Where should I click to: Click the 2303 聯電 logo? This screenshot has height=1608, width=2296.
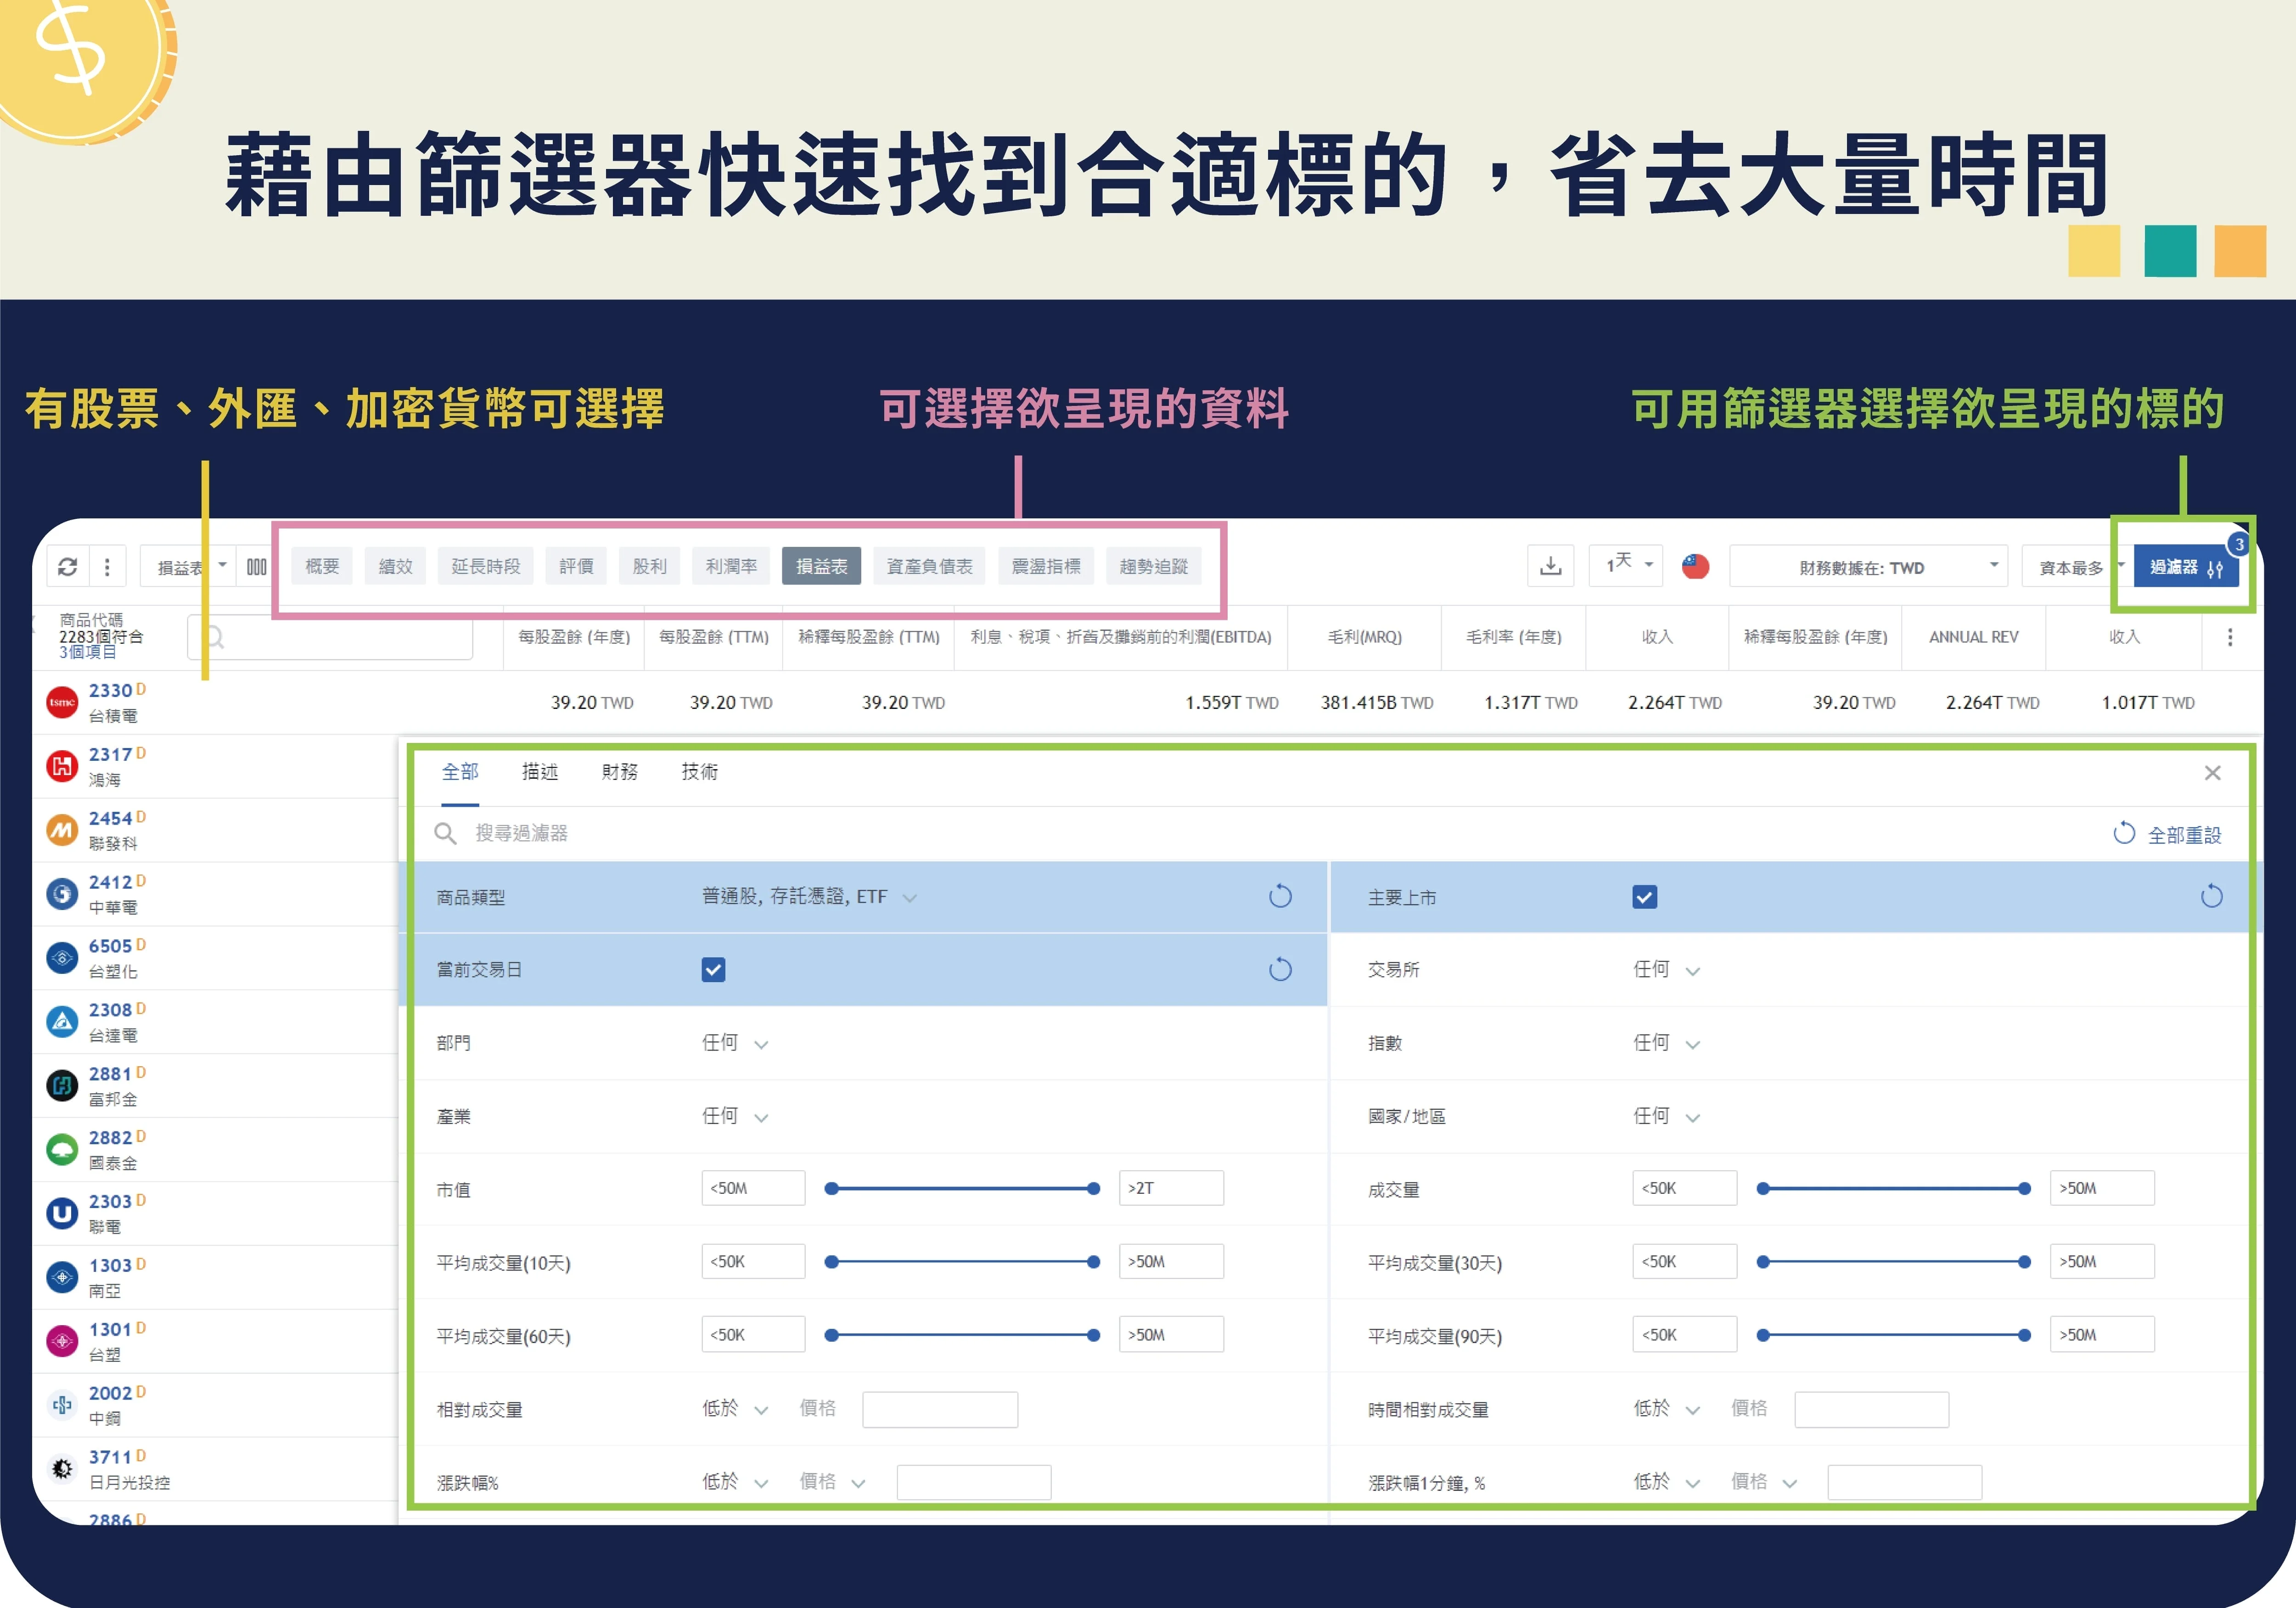pyautogui.click(x=62, y=1213)
